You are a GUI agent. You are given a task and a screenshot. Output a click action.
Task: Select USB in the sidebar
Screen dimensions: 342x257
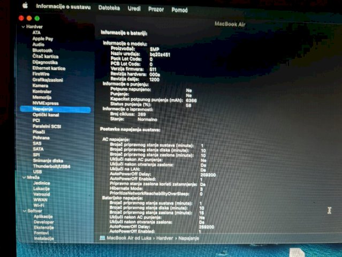click(37, 172)
